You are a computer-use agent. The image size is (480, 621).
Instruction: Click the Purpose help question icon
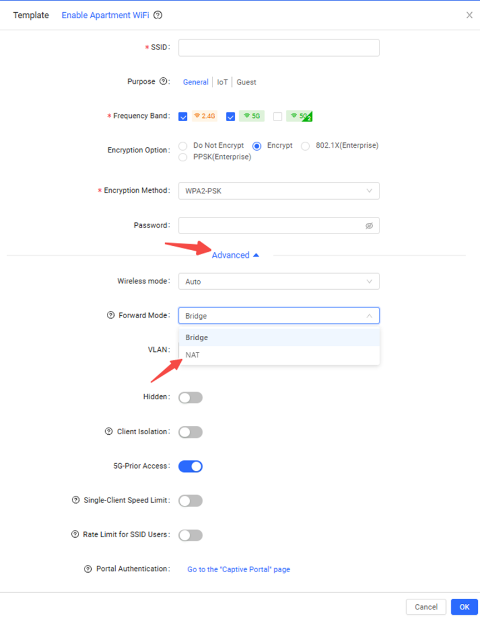click(x=163, y=81)
